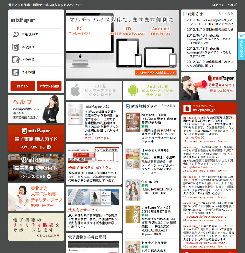
Task: Click もっと見る in お知らせ panel
Action: (226, 13)
